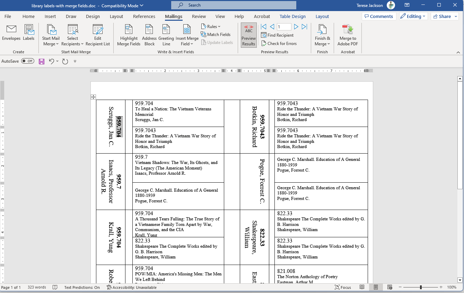464x293 pixels.
Task: Open the Undo history dropdown arrow
Action: click(x=58, y=61)
